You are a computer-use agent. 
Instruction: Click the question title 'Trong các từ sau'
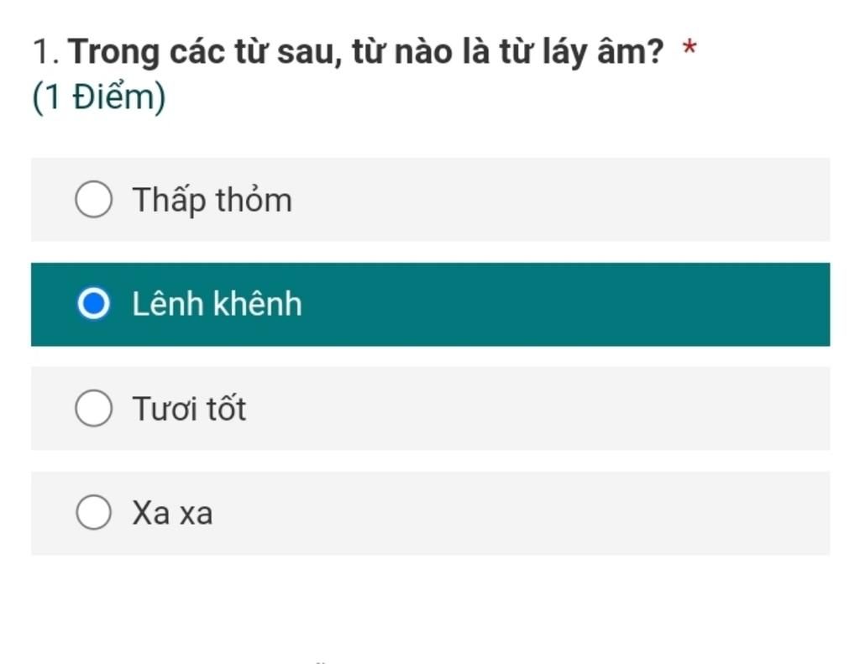tap(205, 53)
